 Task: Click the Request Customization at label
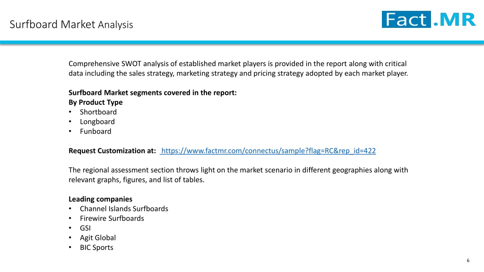[112, 151]
